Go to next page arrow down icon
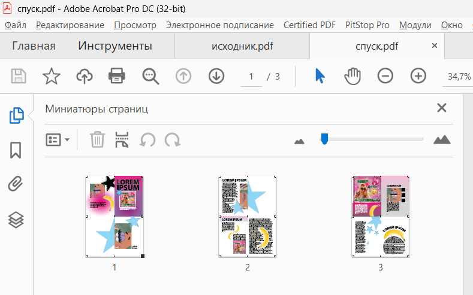This screenshot has width=473, height=295. (x=216, y=76)
